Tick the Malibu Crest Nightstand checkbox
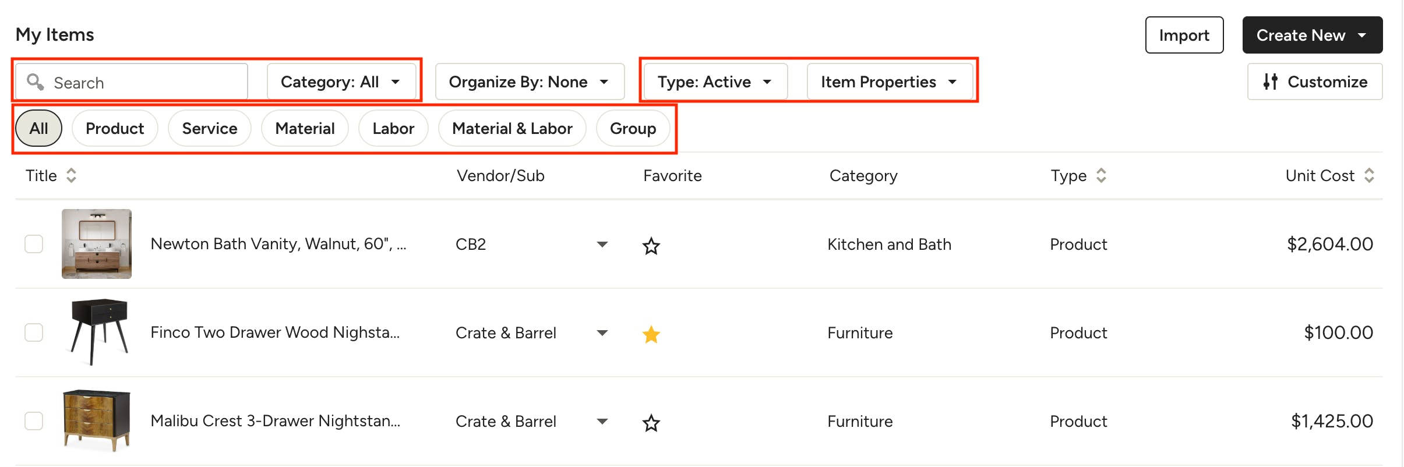Viewport: 1404px width, 467px height. click(34, 421)
